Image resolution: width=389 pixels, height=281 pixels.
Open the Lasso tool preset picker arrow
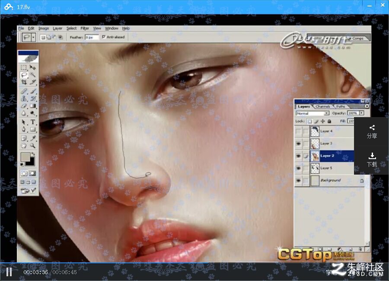point(33,37)
